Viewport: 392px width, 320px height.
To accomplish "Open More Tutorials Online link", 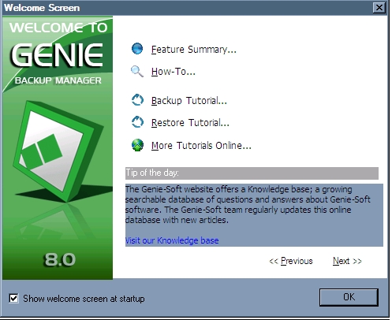I will tap(201, 146).
